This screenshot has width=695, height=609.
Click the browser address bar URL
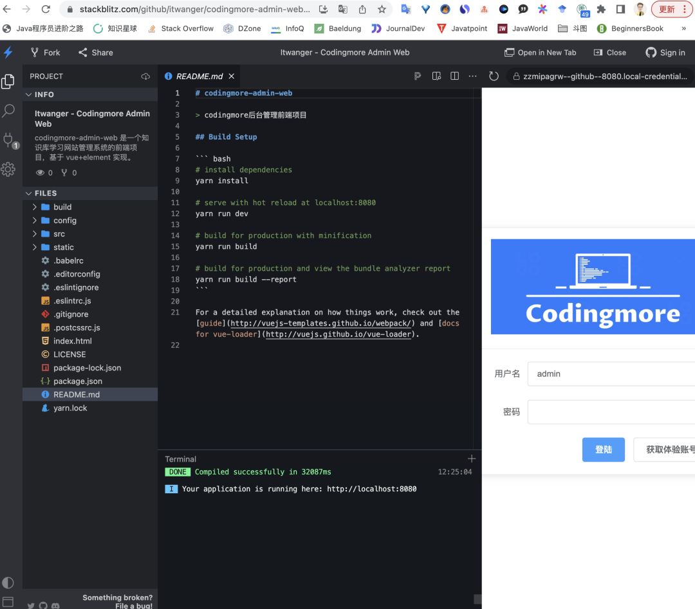[194, 9]
